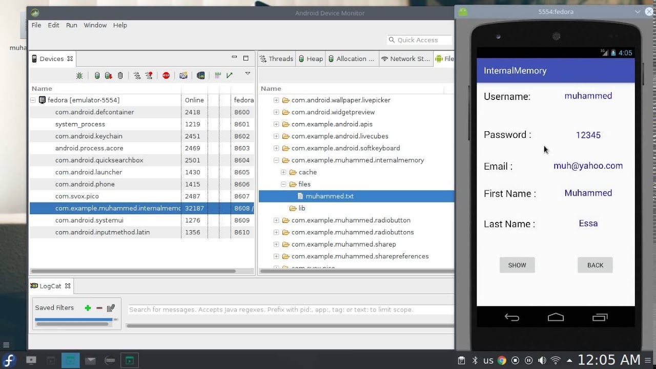
Task: Expand com.example.muhammed.radiobutton folder
Action: [276, 220]
